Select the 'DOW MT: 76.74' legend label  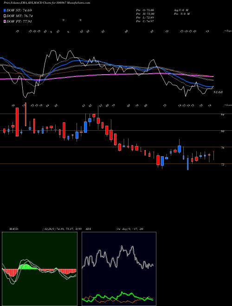[x=19, y=16]
